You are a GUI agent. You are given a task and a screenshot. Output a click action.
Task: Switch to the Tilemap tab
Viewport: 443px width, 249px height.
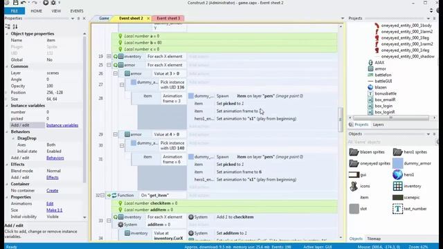tap(374, 239)
